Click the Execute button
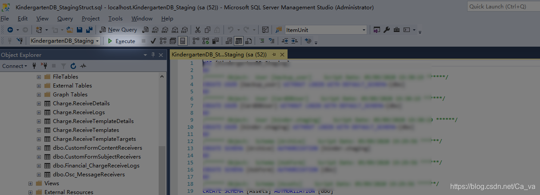The width and height of the screenshot is (540, 195). tap(122, 41)
